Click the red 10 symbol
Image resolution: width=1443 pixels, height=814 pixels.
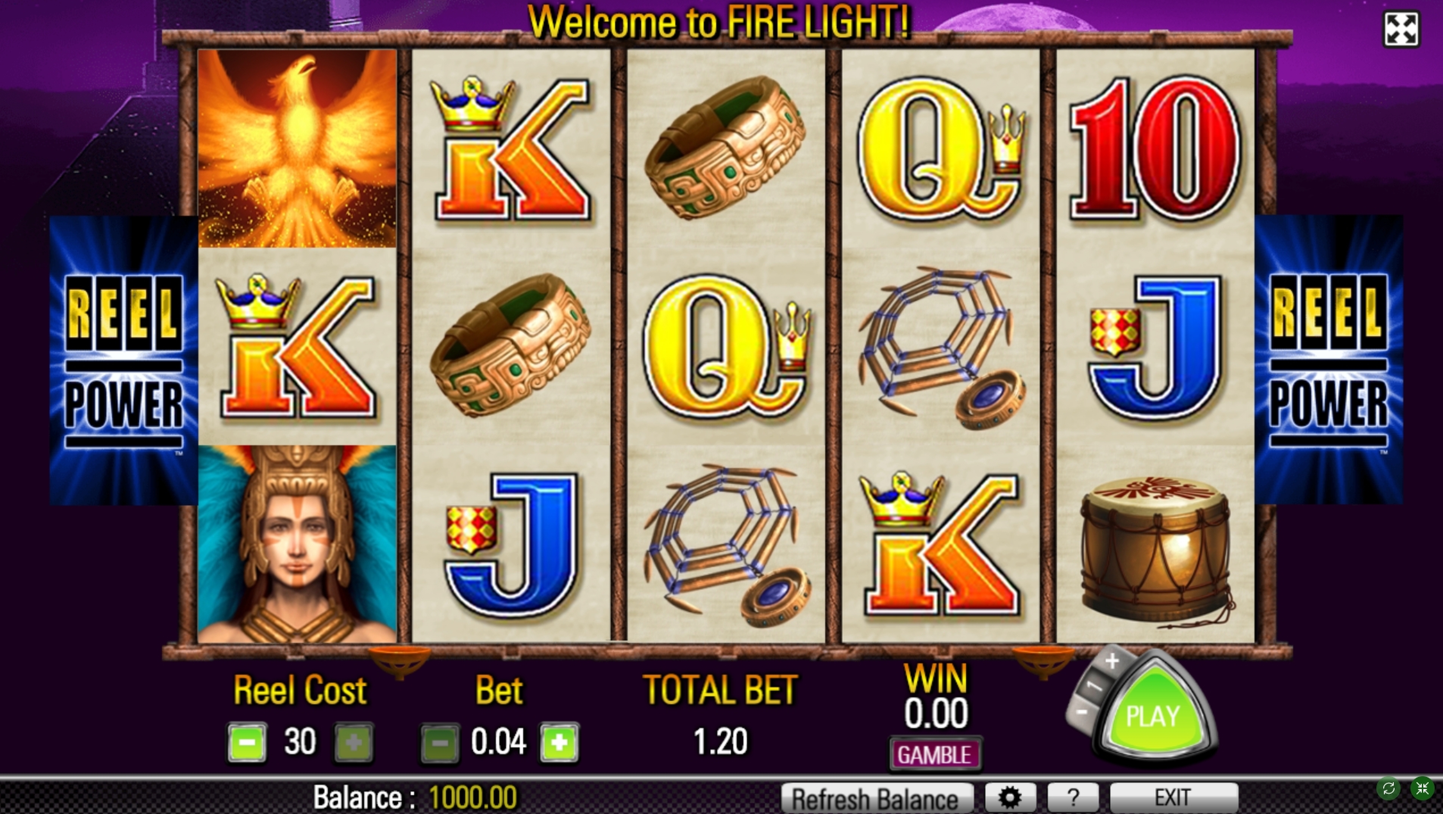click(1155, 148)
